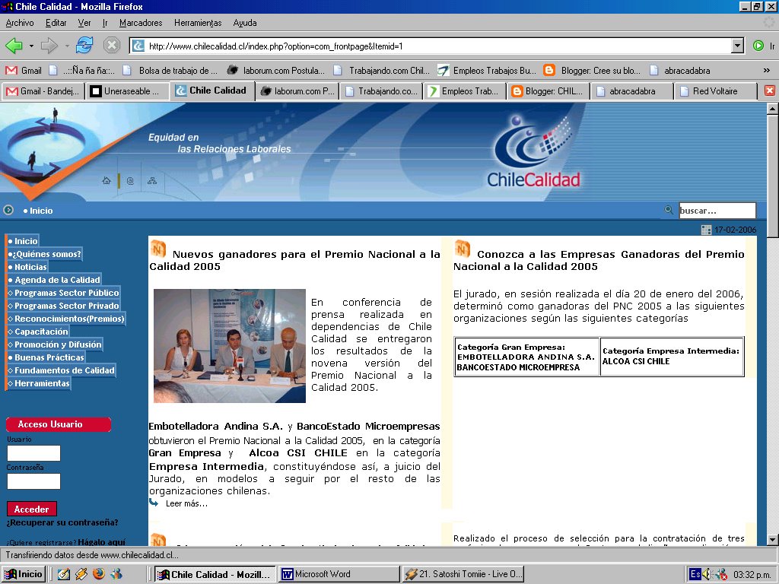Click the Usuario input field
The height and width of the screenshot is (584, 779).
click(x=33, y=453)
